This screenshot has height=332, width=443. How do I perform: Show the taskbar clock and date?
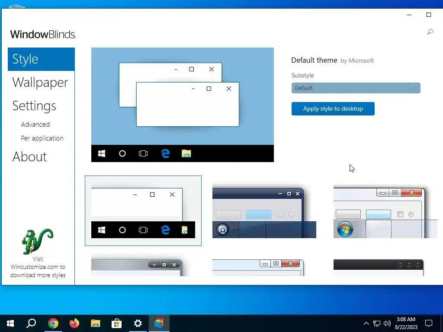point(406,323)
